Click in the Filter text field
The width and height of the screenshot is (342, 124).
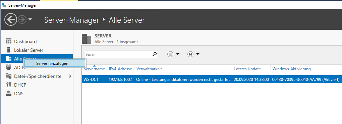[x=118, y=54]
